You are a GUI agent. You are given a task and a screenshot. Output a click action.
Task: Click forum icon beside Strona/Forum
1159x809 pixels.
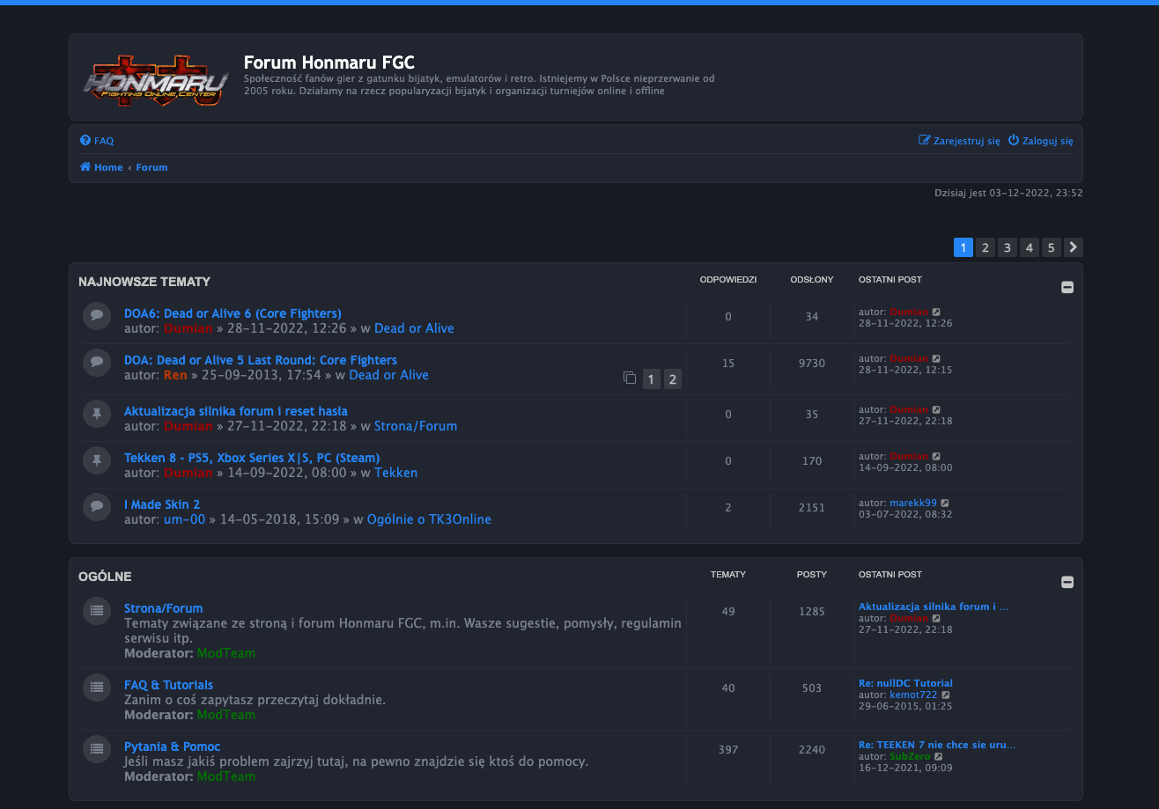(97, 610)
